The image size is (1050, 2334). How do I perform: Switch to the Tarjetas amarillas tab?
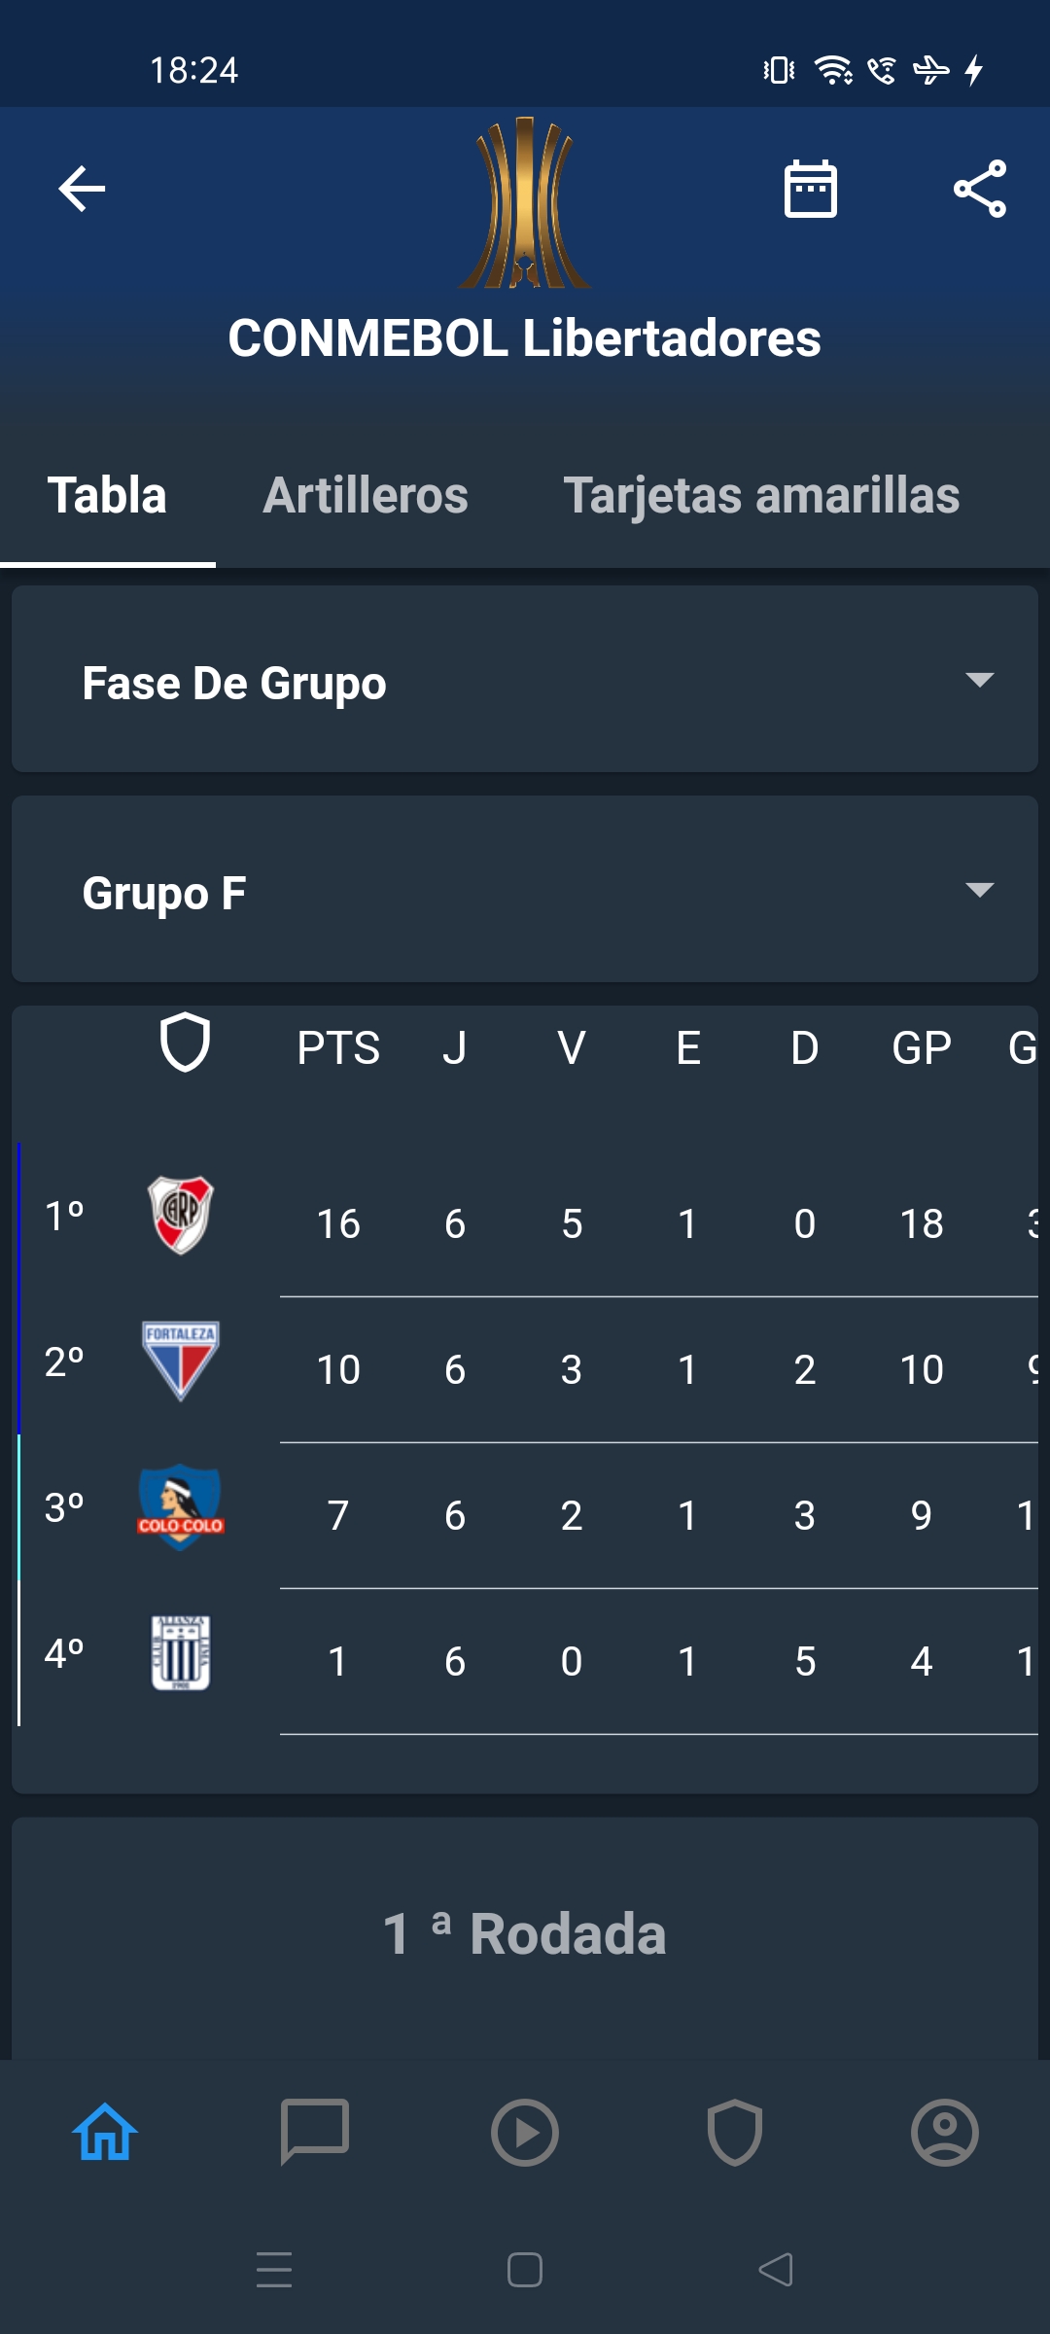(x=761, y=496)
